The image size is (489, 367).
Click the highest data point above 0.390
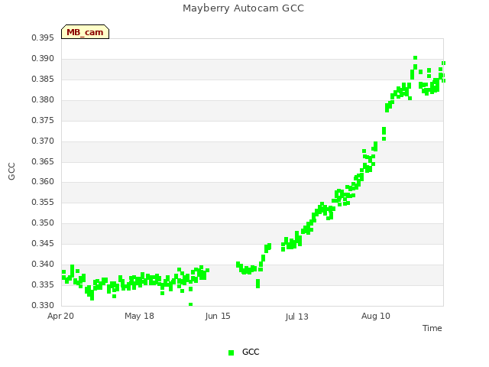click(415, 58)
